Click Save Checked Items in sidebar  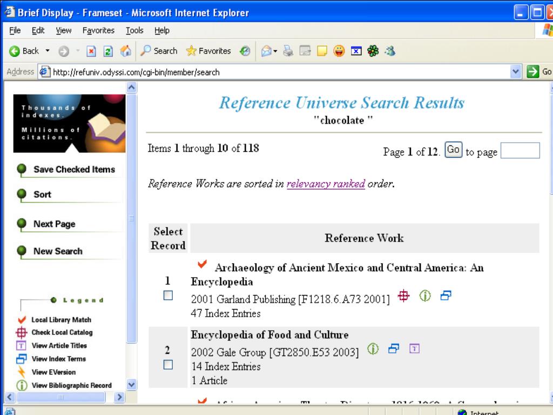point(74,169)
